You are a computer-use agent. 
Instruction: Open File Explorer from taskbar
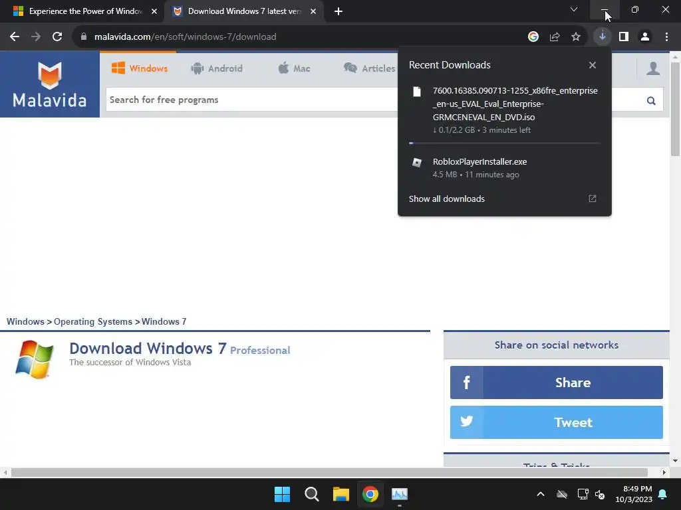click(x=341, y=494)
